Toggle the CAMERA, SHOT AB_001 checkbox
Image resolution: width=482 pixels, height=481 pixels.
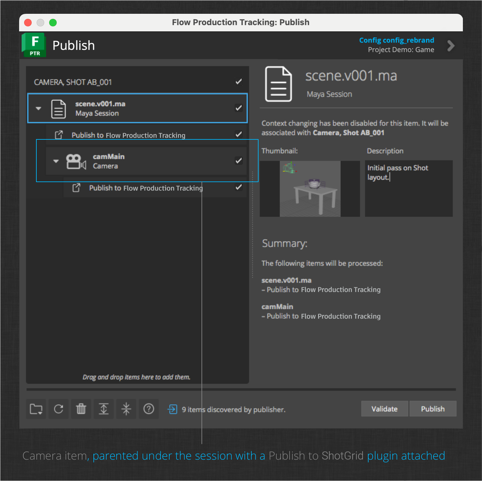point(239,82)
